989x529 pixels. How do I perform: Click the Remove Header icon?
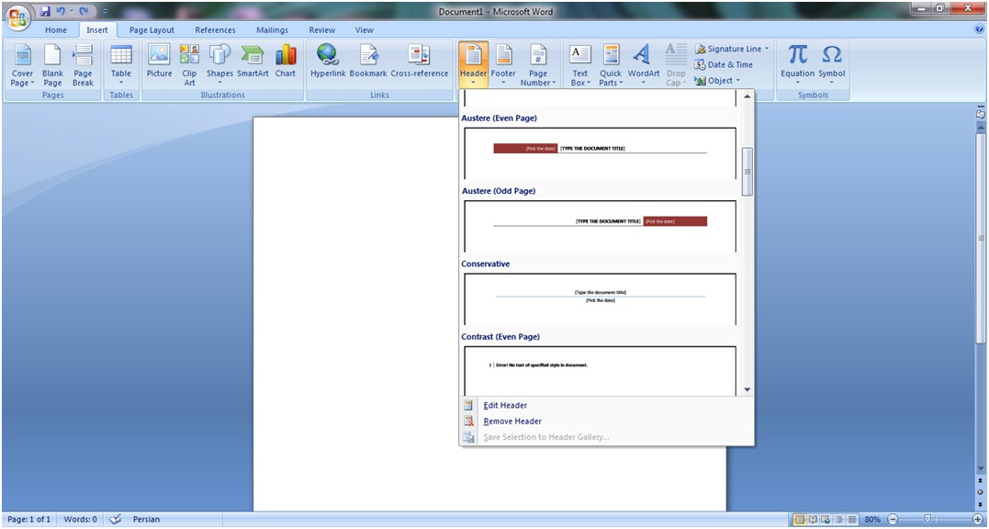click(x=468, y=422)
